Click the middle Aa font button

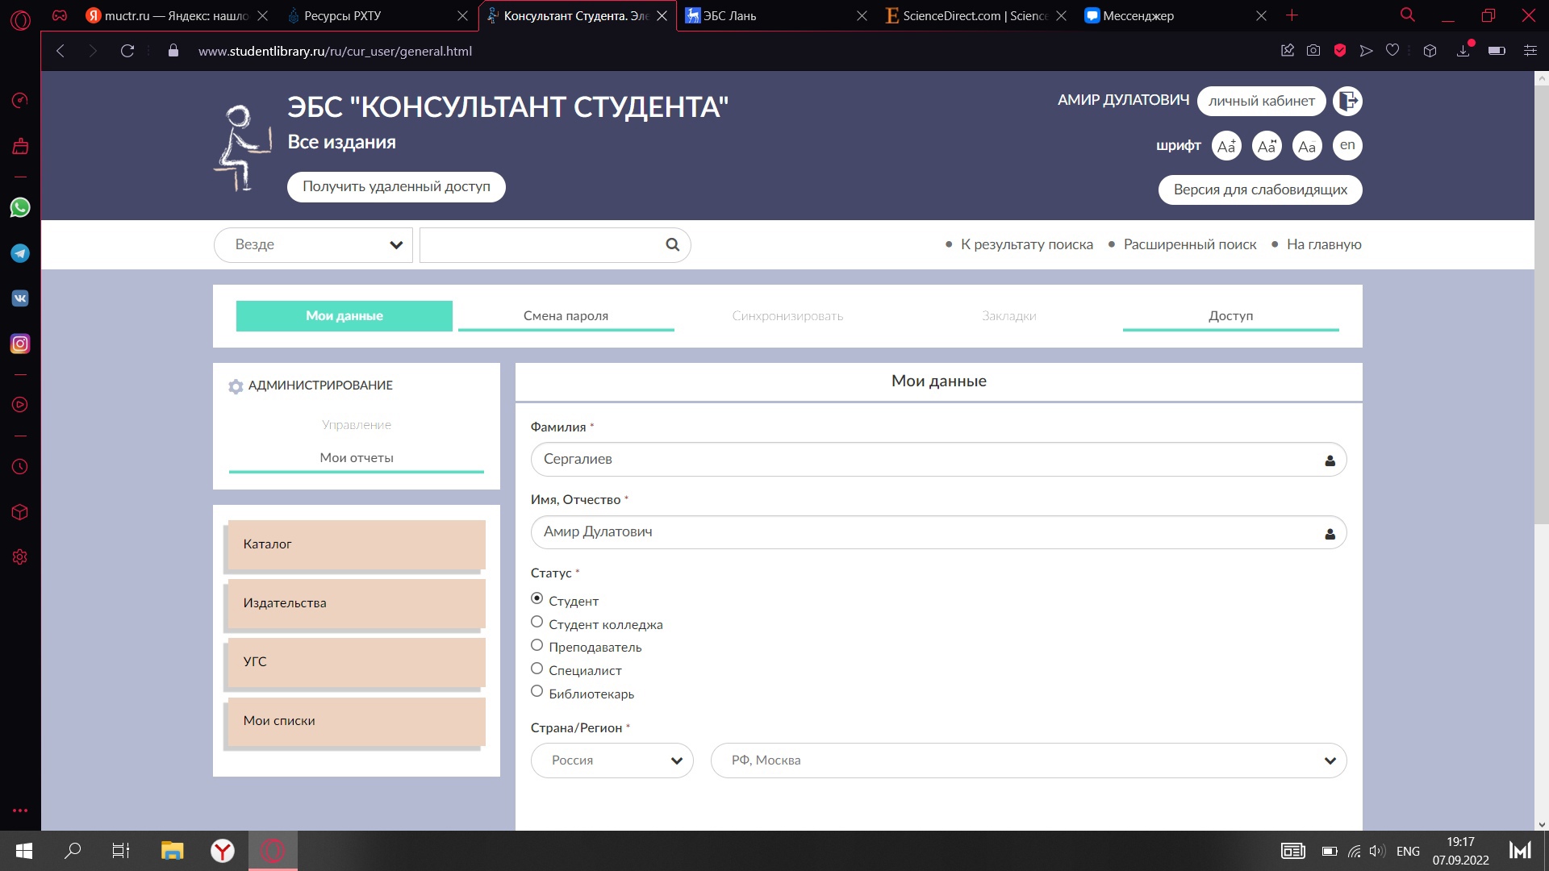click(x=1267, y=146)
